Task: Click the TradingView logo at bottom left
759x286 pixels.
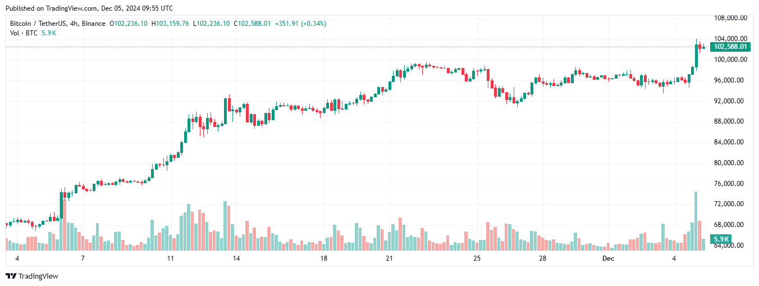Action: pos(31,276)
